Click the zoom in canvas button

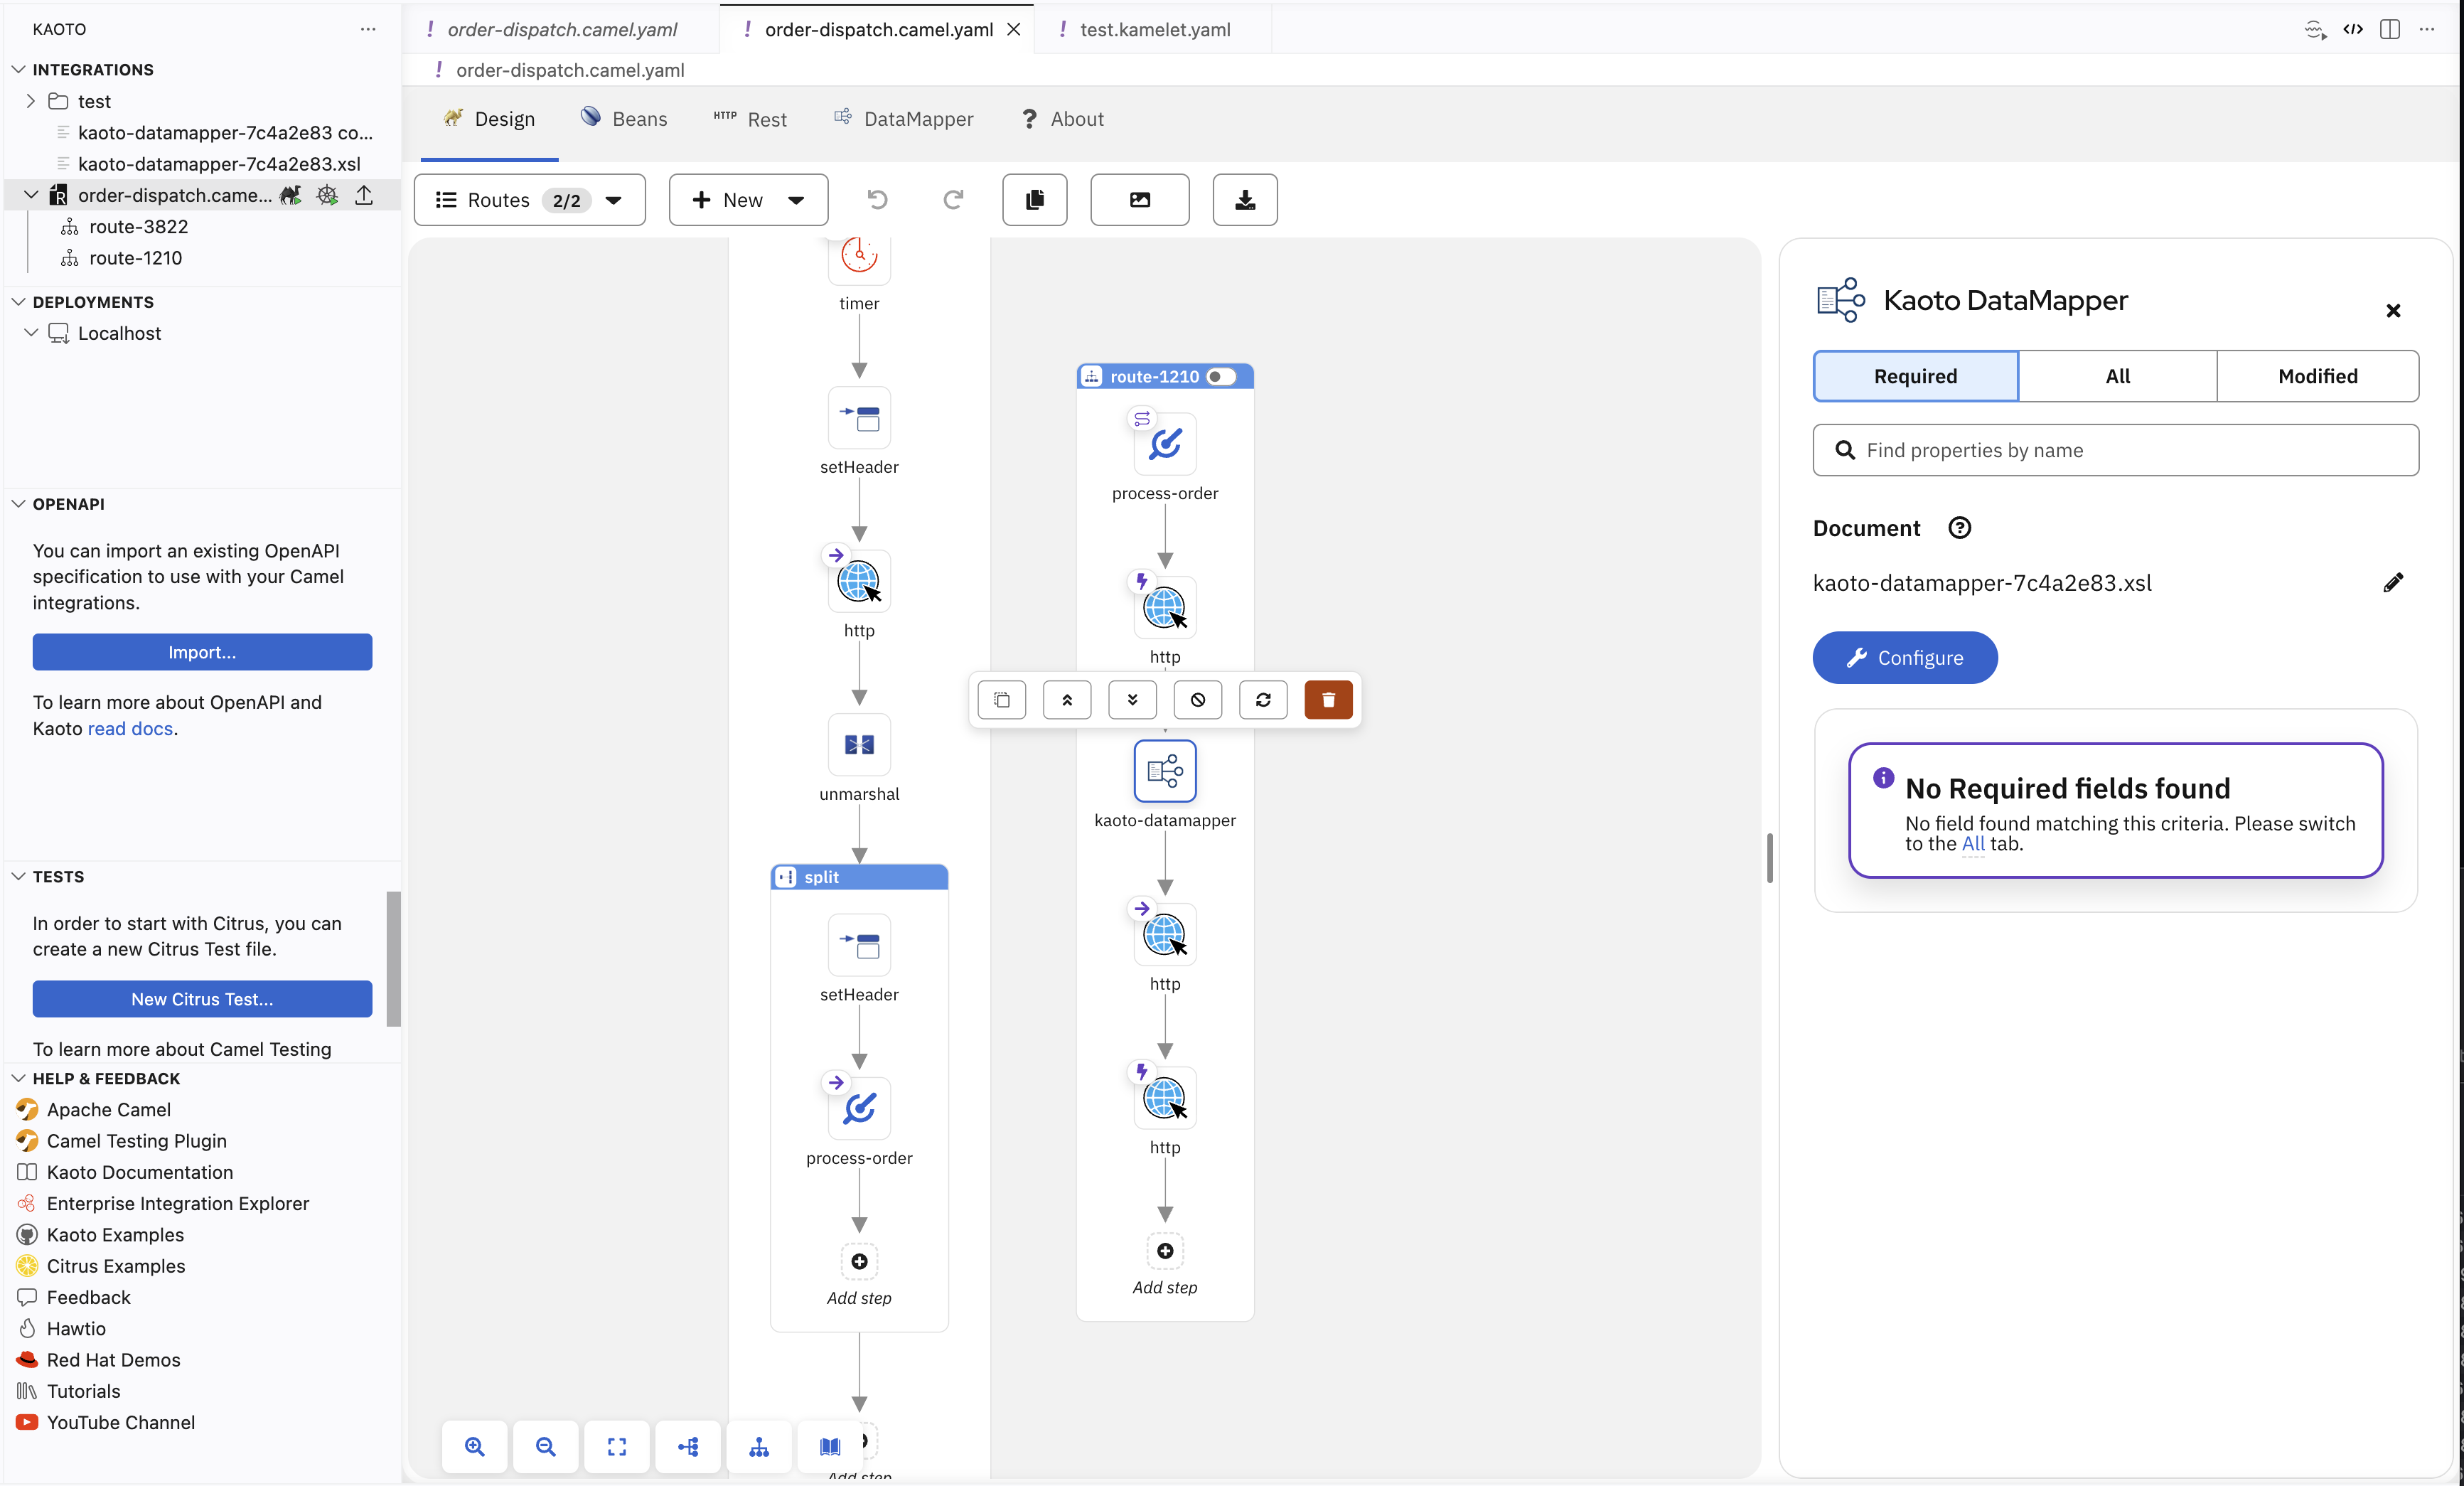click(x=475, y=1446)
